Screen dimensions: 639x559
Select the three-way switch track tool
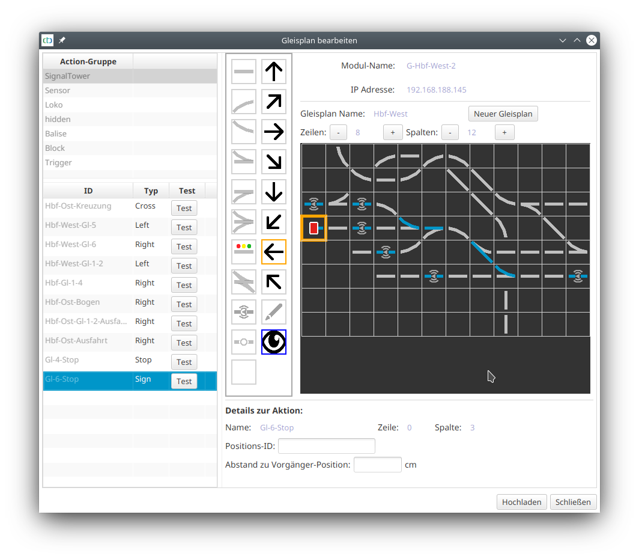click(244, 222)
